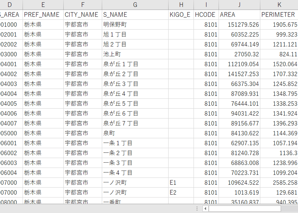The width and height of the screenshot is (298, 213).
Task: Select cell containing 一条３丁目
Action: click(x=135, y=163)
